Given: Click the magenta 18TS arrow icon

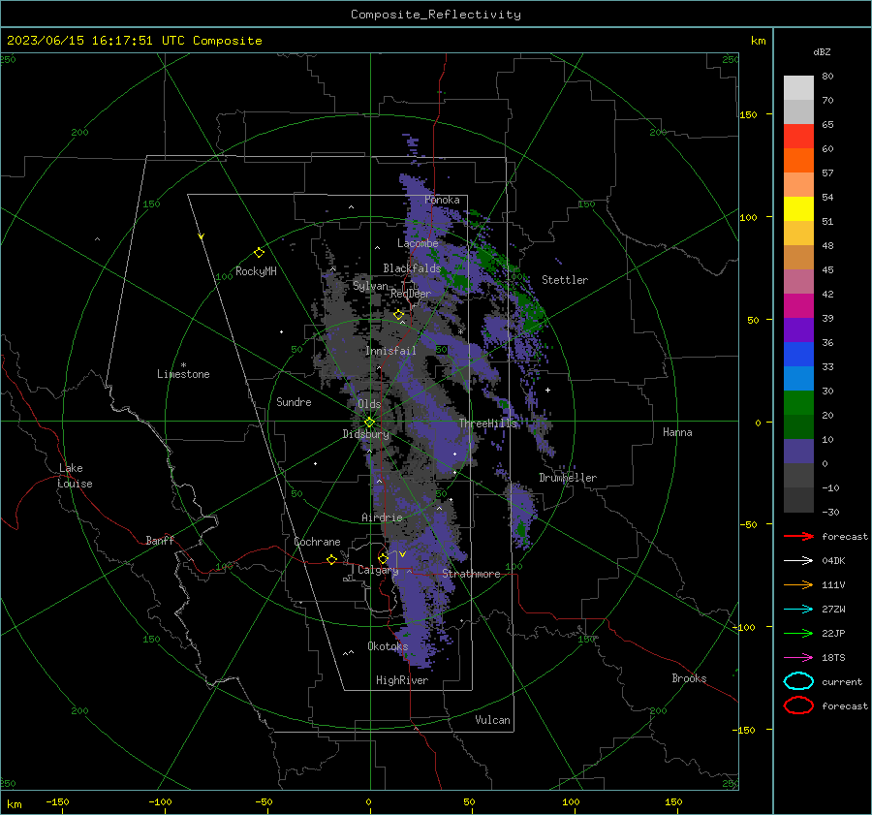Looking at the screenshot, I should pos(798,657).
